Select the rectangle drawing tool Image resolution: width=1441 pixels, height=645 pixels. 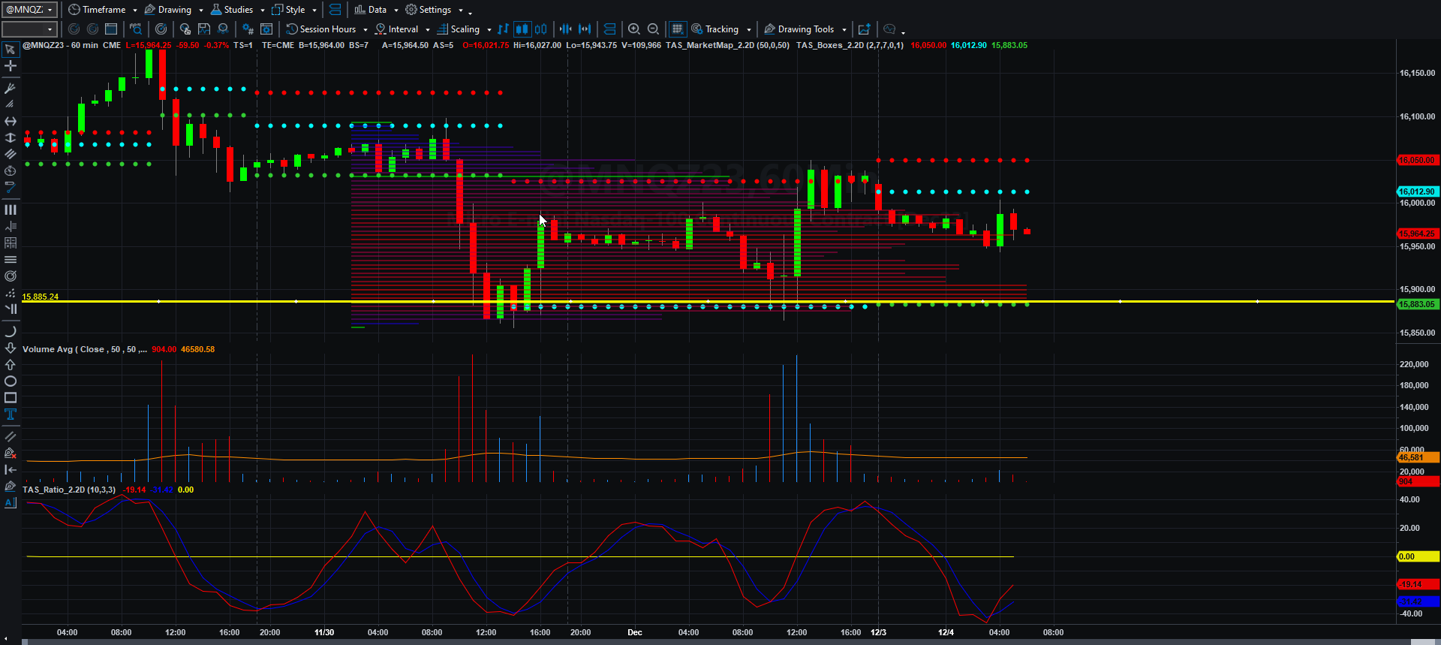11,398
